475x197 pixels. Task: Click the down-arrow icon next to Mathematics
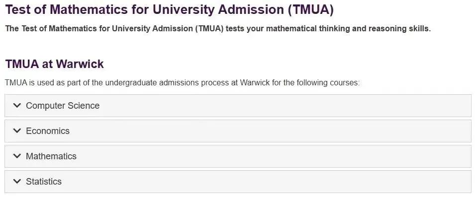tap(17, 156)
